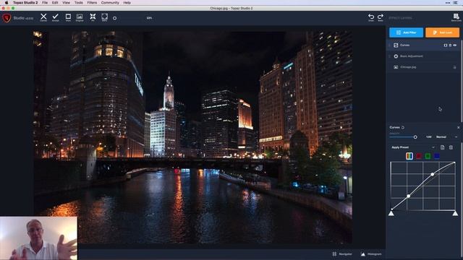Select the Chicago.jpg base layer
This screenshot has height=260, width=463.
coord(423,67)
